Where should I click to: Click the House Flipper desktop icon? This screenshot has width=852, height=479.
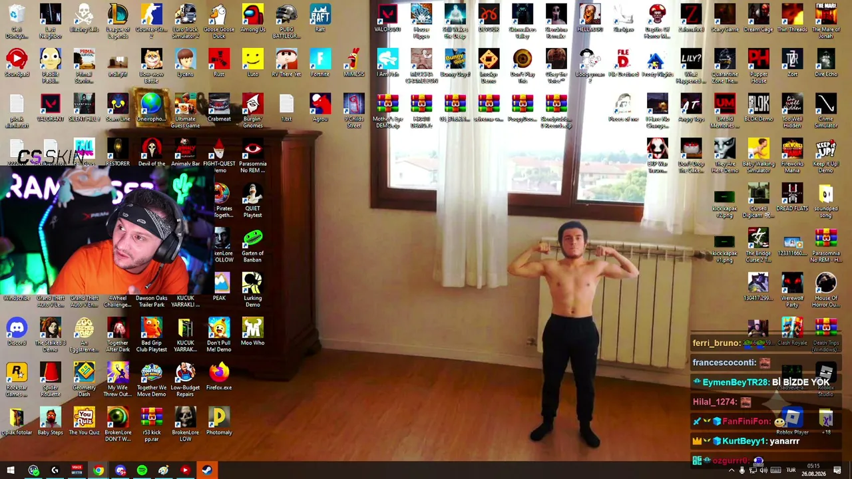click(x=421, y=21)
